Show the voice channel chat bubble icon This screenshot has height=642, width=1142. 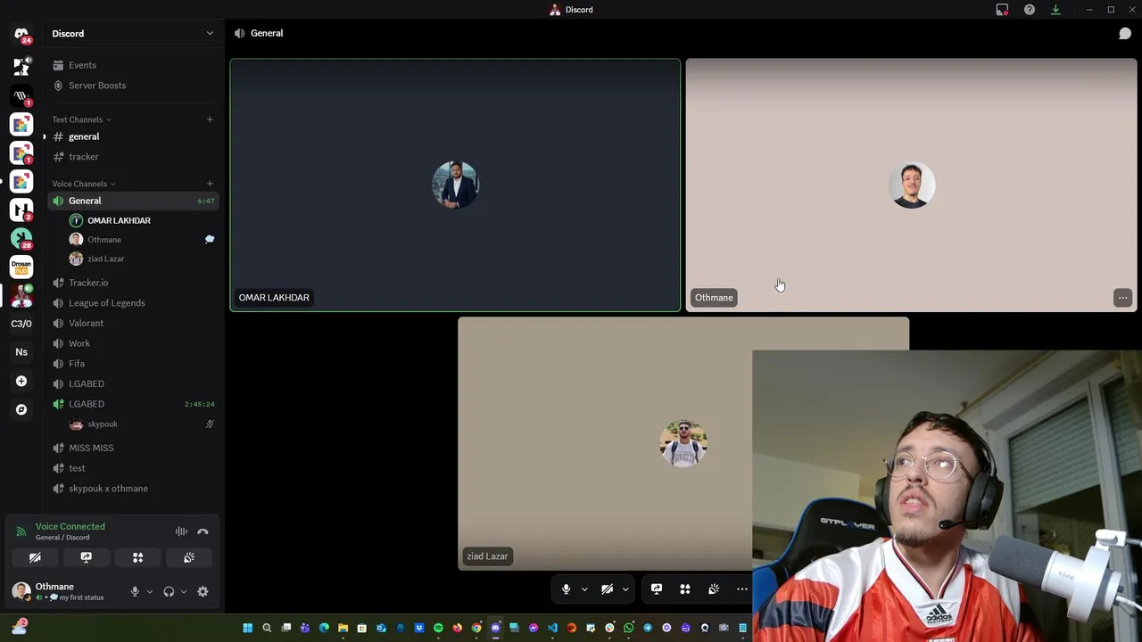tap(1125, 33)
